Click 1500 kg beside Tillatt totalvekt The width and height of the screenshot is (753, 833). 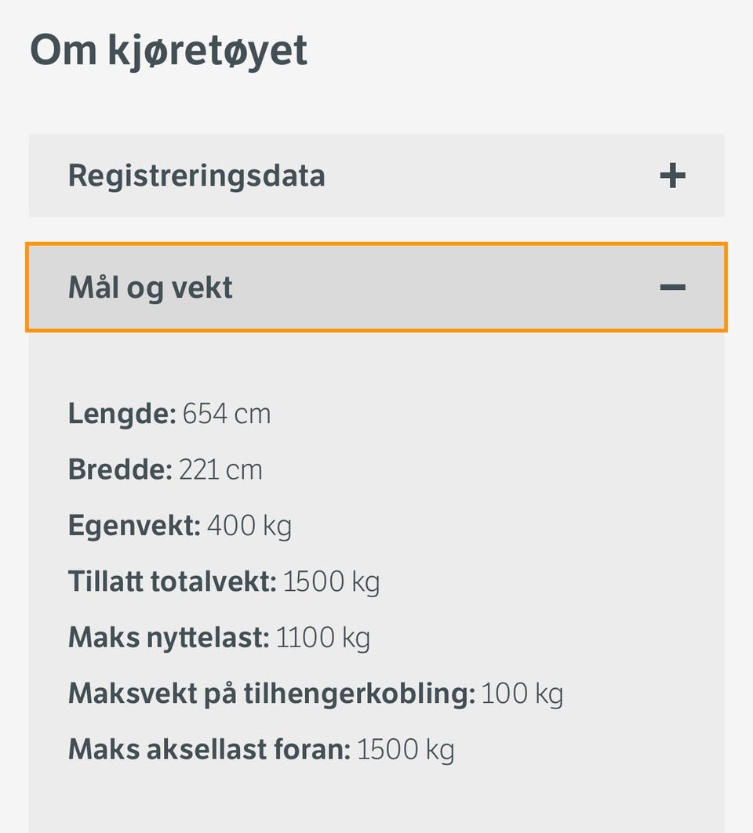point(331,581)
